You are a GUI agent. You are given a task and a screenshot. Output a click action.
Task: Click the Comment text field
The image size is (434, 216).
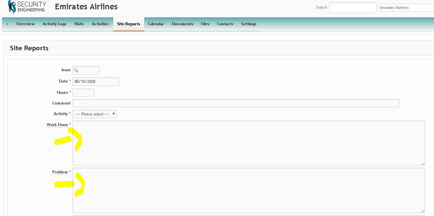coord(236,103)
